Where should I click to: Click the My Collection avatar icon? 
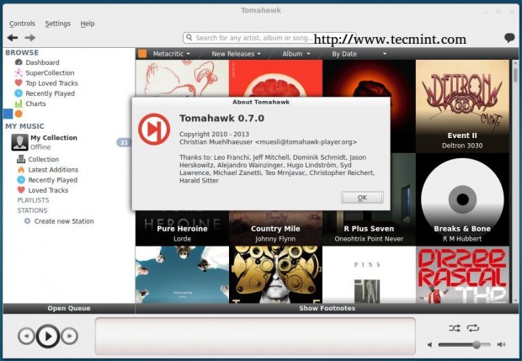tap(19, 142)
